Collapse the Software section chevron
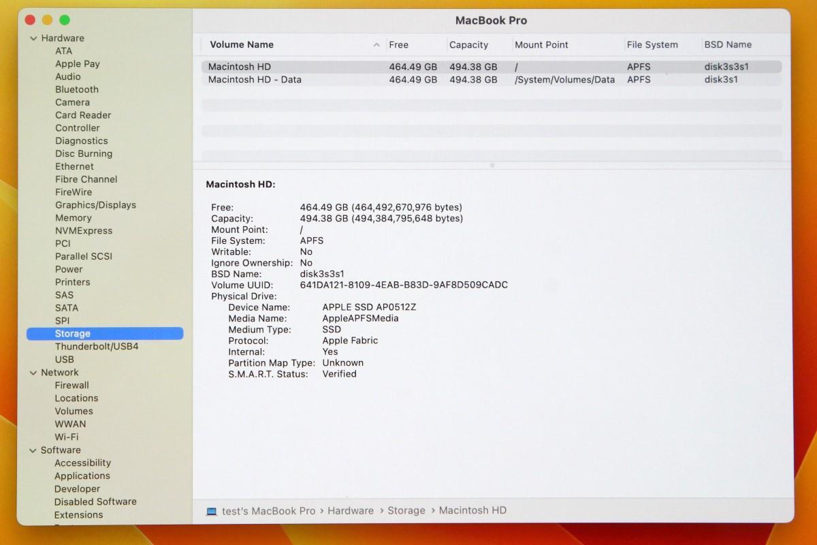Image resolution: width=817 pixels, height=545 pixels. 33,450
